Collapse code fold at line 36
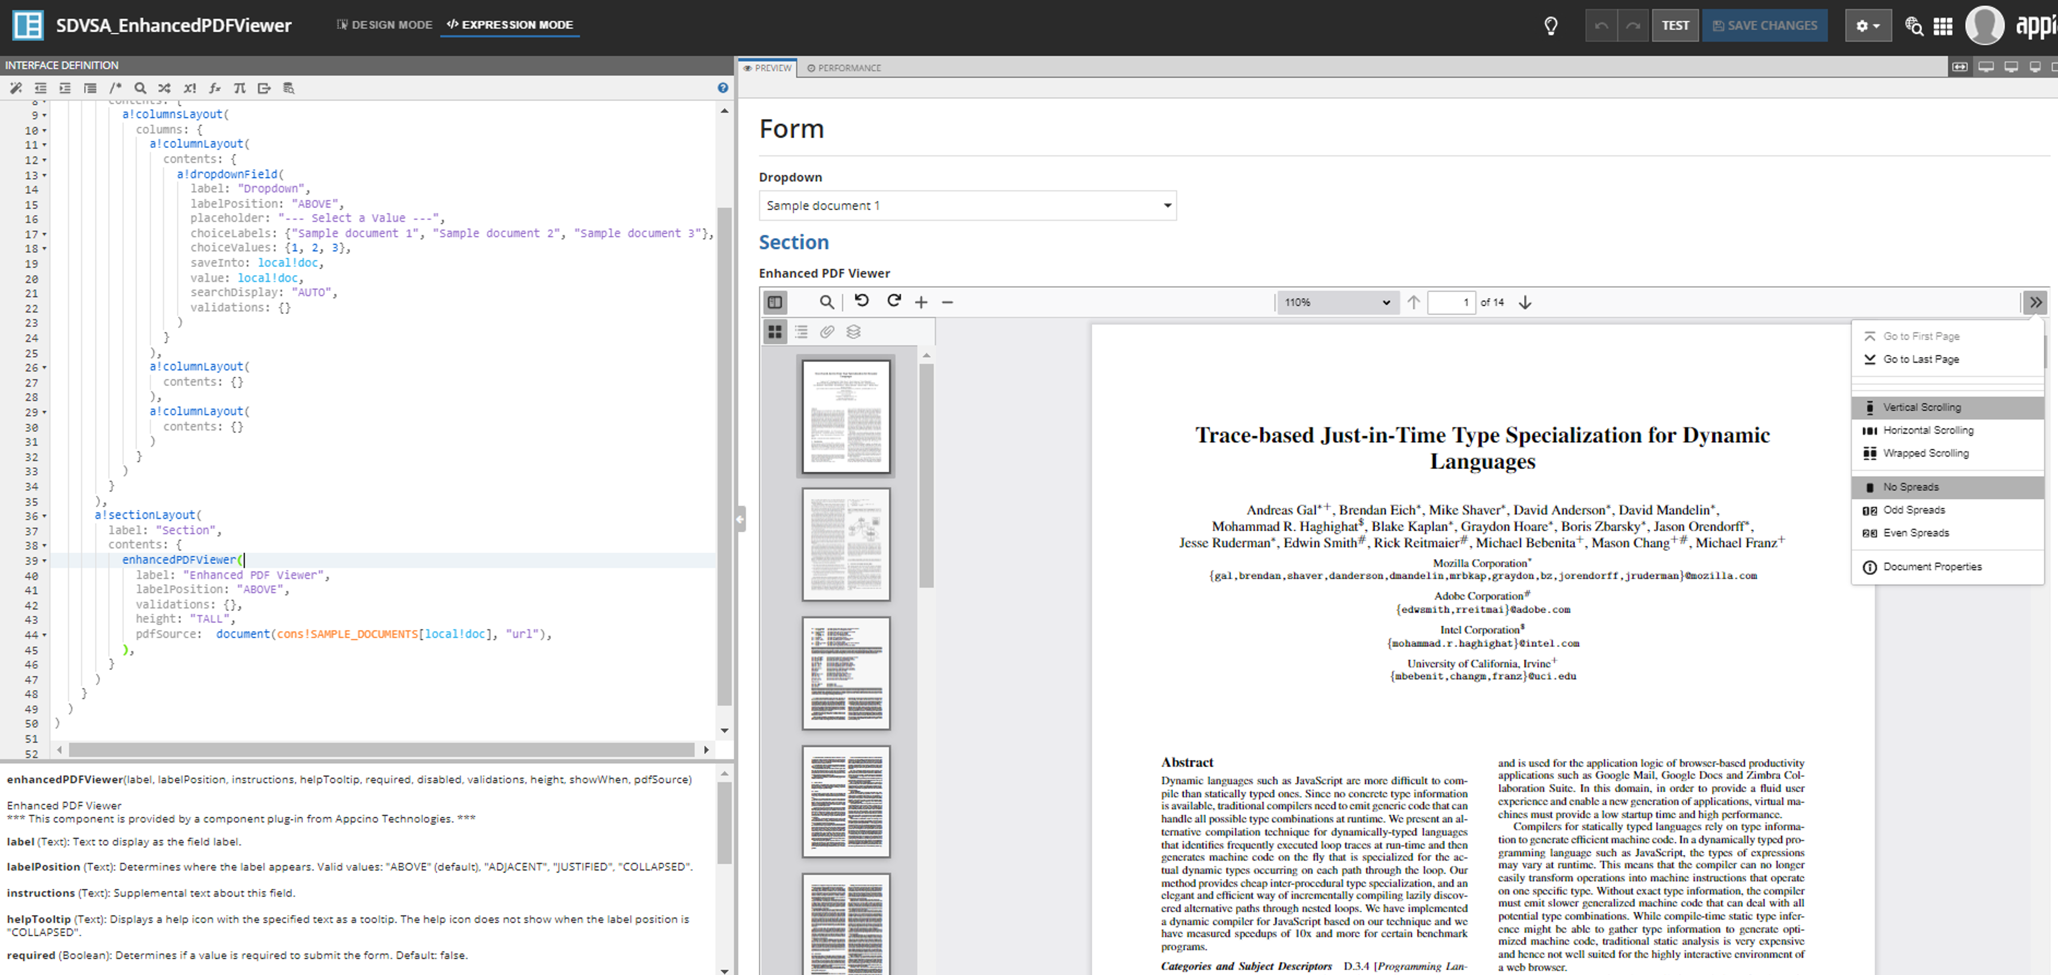2058x975 pixels. click(44, 516)
